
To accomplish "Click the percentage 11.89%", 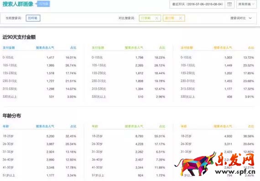I will pos(160,167).
